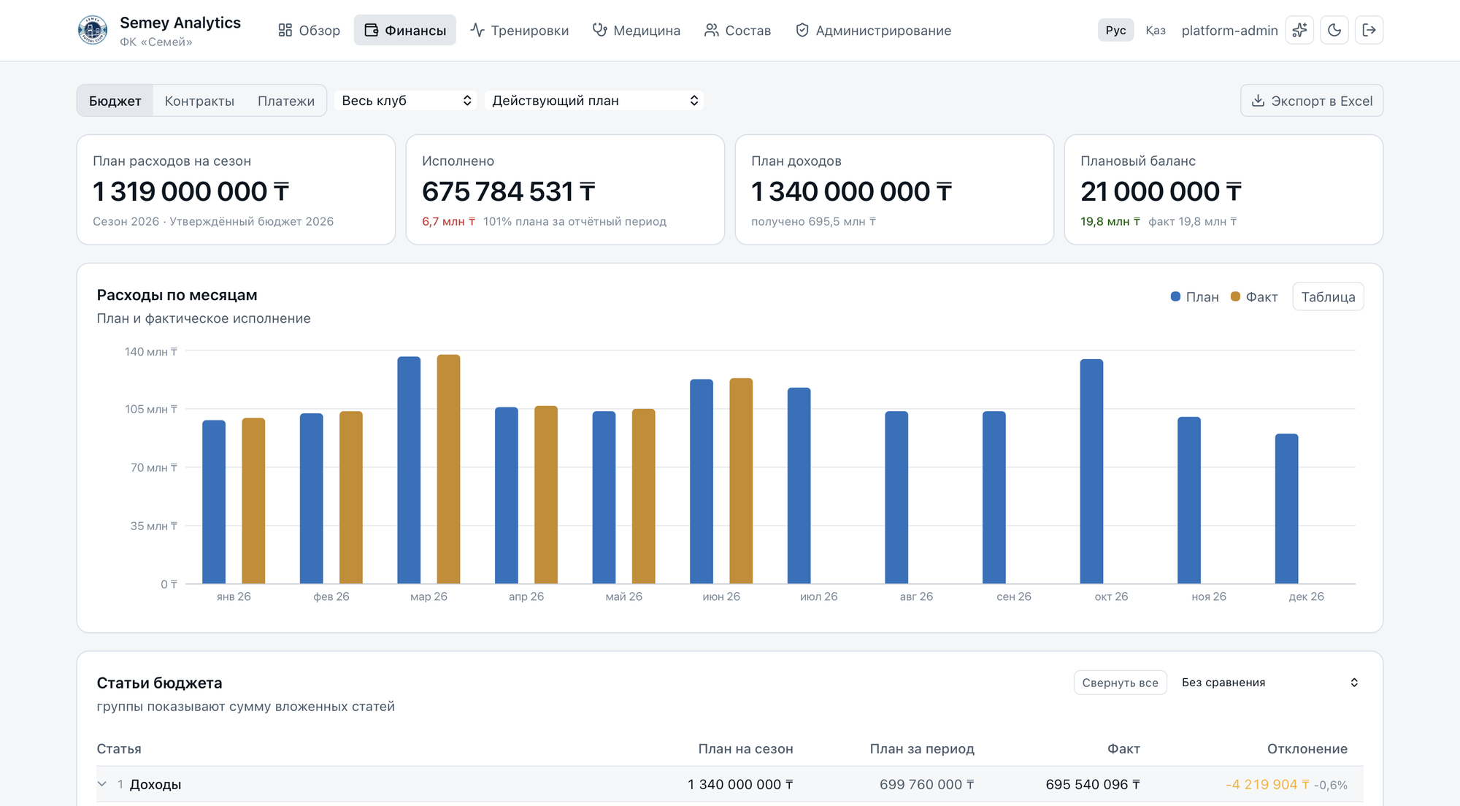Click the дек 26 plan bar

pyautogui.click(x=1286, y=508)
